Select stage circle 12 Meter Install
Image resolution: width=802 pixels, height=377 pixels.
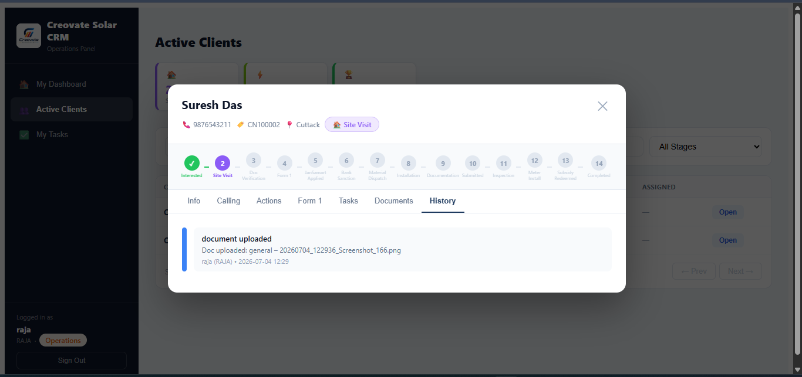(534, 160)
